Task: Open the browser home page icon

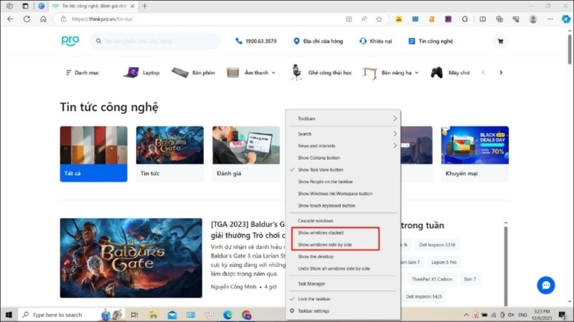Action: [43, 19]
